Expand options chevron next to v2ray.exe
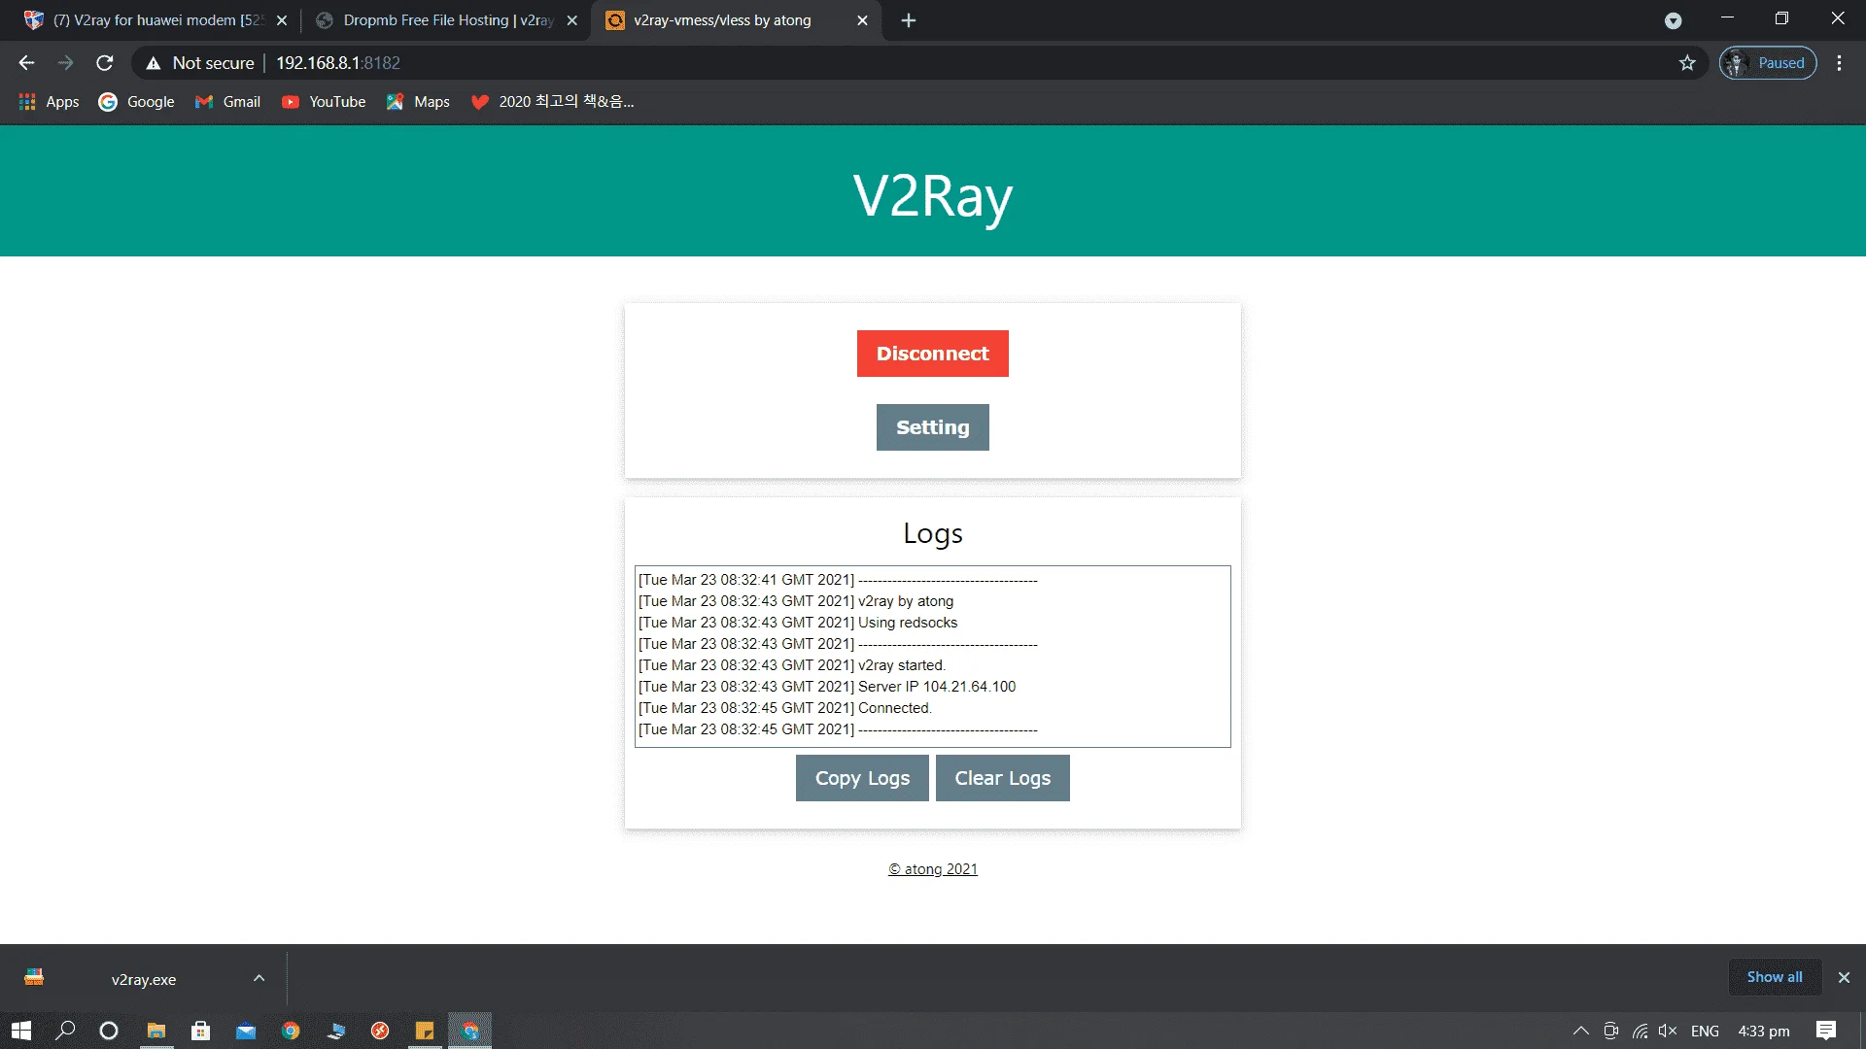 pos(259,978)
